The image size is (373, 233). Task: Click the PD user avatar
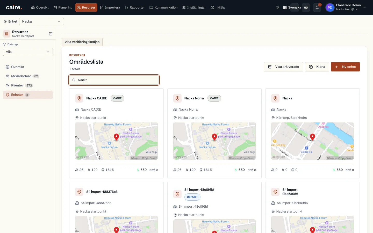pyautogui.click(x=330, y=8)
